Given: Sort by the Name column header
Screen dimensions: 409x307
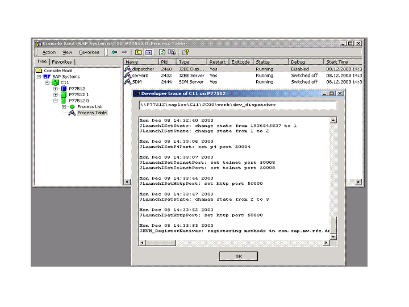Looking at the screenshot, I should coord(141,62).
